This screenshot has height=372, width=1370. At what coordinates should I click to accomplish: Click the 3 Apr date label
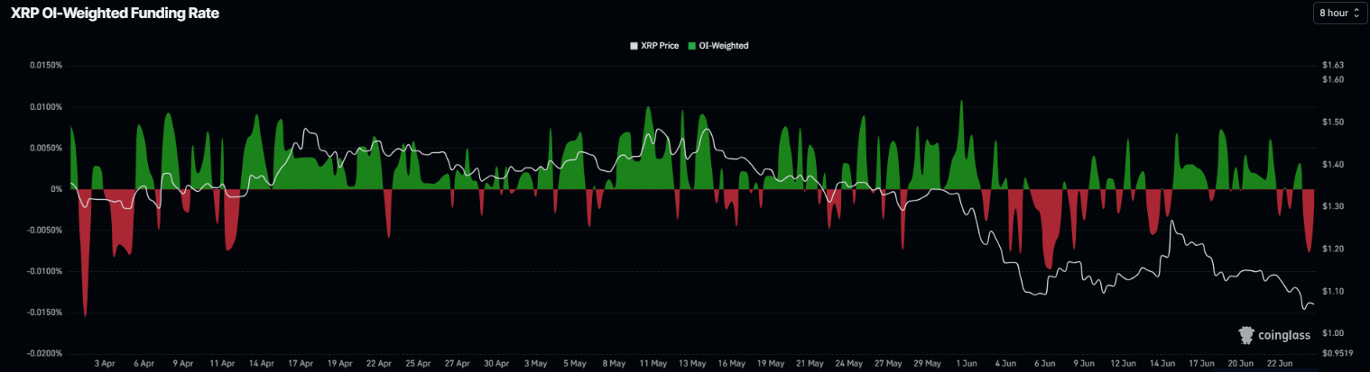(104, 363)
